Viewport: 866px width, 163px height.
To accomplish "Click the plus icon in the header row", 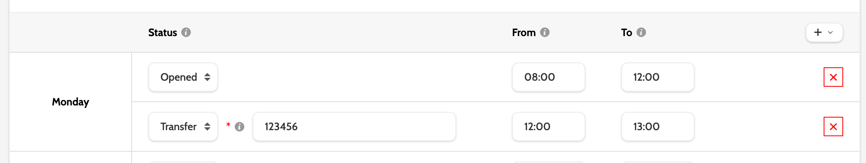I will 818,32.
